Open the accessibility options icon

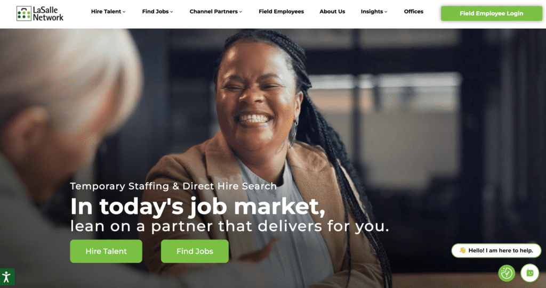[7, 277]
